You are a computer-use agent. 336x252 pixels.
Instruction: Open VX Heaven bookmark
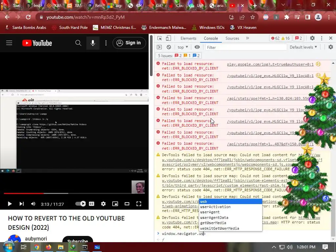click(x=243, y=28)
